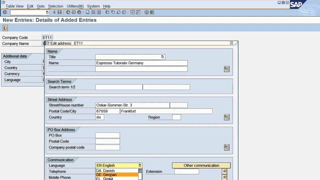Go to Previous Page icon
This screenshot has height=180, width=320.
coord(113,12)
